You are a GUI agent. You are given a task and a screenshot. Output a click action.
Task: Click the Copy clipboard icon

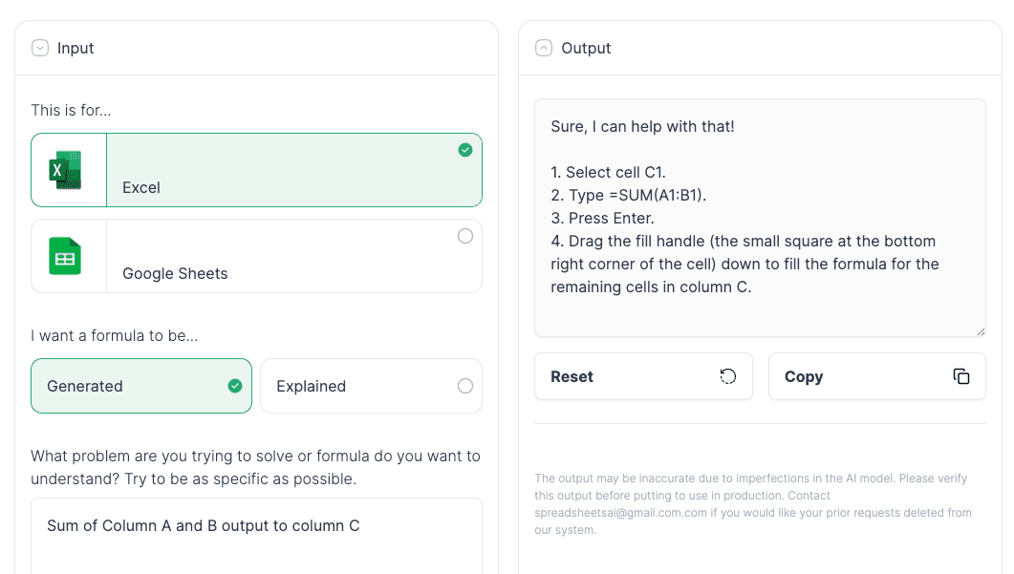click(x=961, y=376)
